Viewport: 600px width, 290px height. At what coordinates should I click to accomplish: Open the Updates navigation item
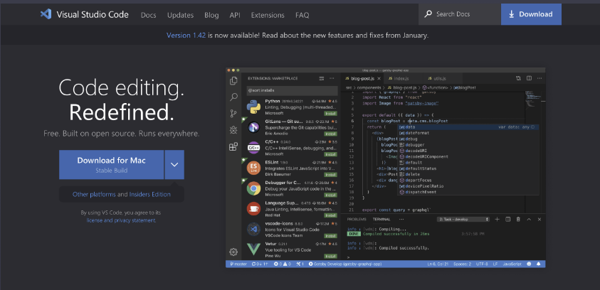click(x=180, y=16)
